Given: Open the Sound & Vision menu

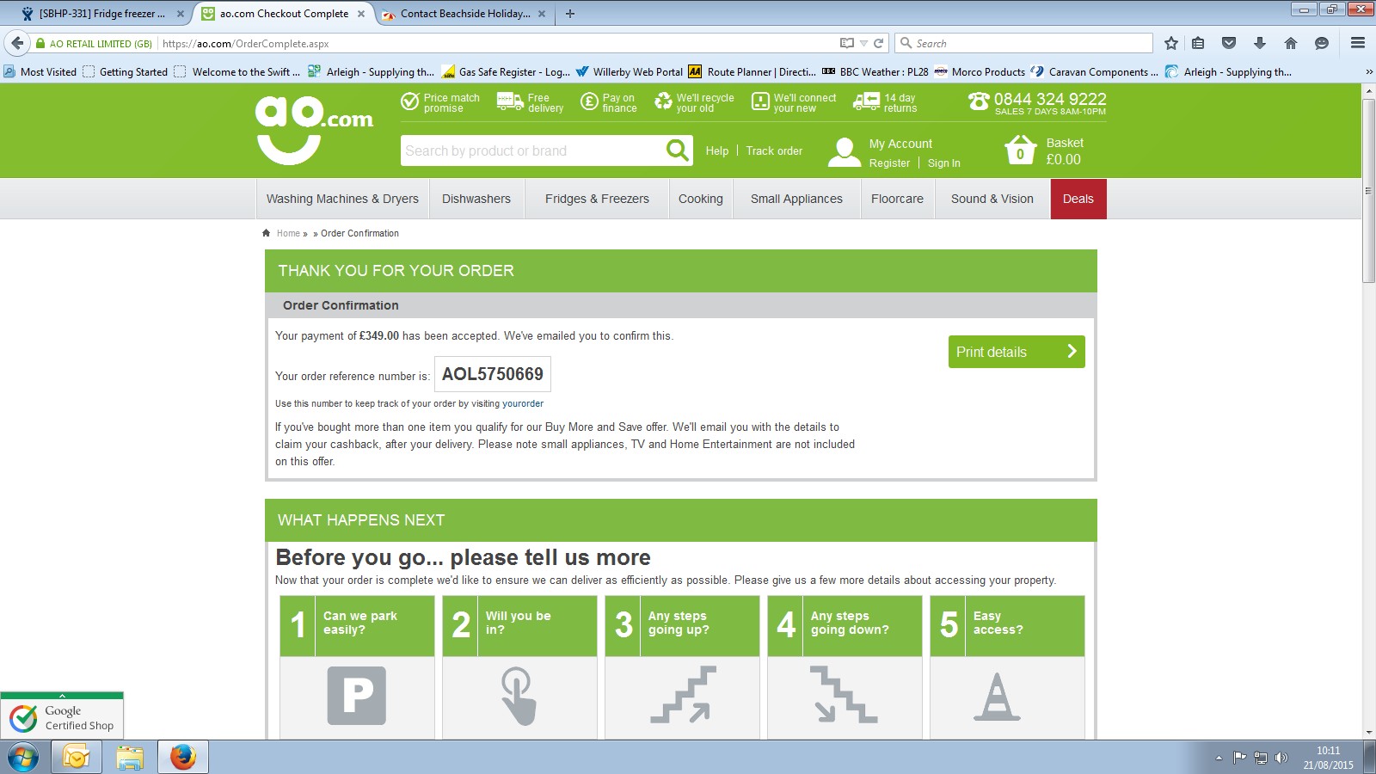Looking at the screenshot, I should click(x=992, y=199).
